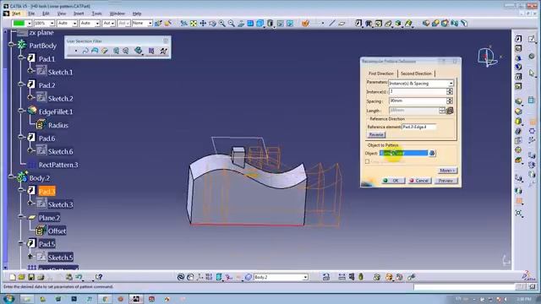The image size is (541, 304).
Task: Open the Body.2 current body dropdown
Action: [x=305, y=277]
